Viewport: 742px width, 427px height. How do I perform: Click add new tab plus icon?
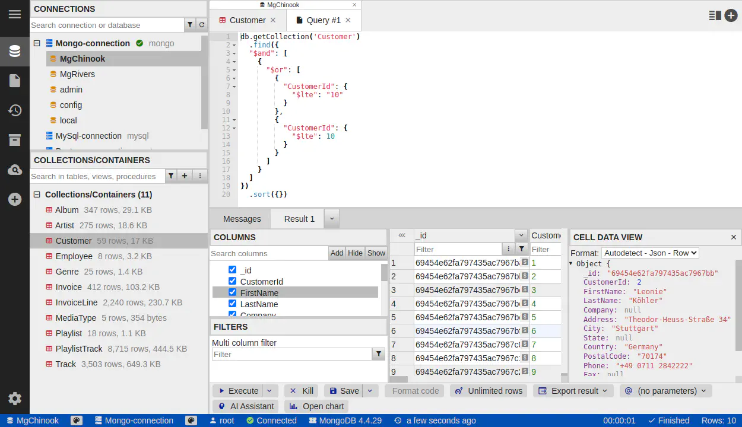click(731, 16)
